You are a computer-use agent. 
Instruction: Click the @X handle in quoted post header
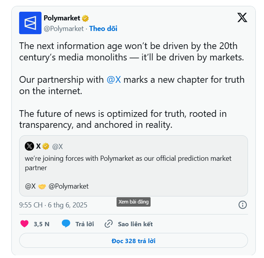pyautogui.click(x=57, y=146)
